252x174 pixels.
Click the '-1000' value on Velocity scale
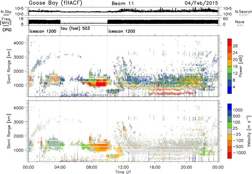pyautogui.click(x=239, y=153)
